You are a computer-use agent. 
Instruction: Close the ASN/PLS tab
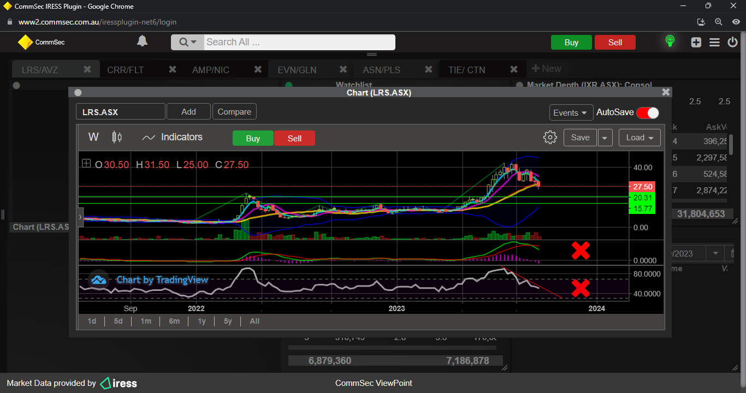point(429,69)
